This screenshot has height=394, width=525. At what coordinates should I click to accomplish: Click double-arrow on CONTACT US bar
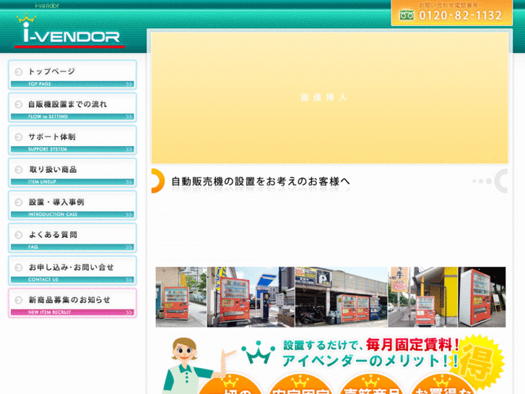(129, 279)
